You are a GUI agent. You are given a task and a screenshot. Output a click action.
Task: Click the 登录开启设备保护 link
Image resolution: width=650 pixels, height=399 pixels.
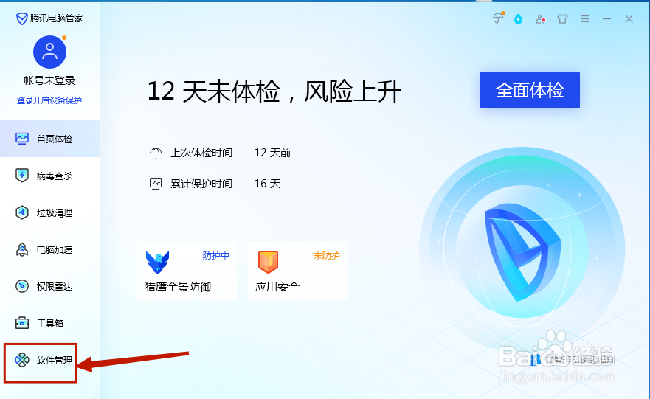[49, 100]
